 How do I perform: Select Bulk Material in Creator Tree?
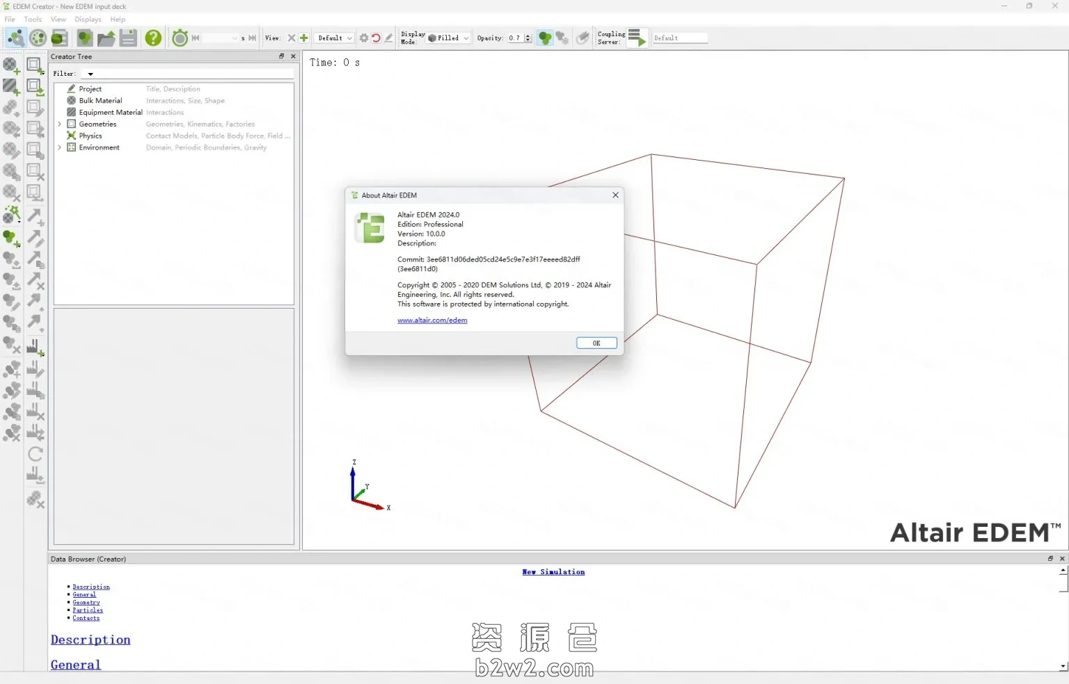(x=100, y=101)
